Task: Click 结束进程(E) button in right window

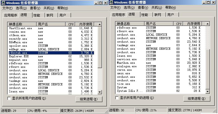Action: (x=197, y=99)
